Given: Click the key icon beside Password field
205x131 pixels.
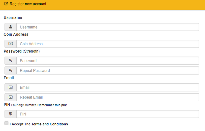Looking at the screenshot, I should click(11, 60).
